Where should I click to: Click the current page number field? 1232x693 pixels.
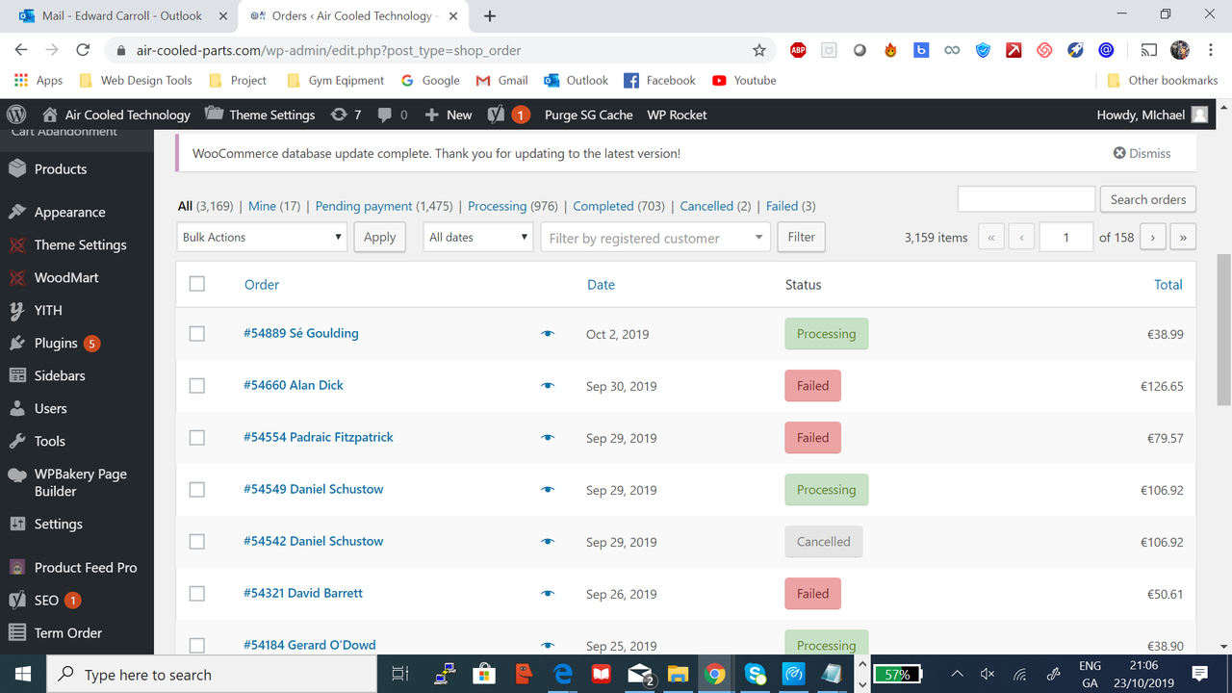[1065, 237]
